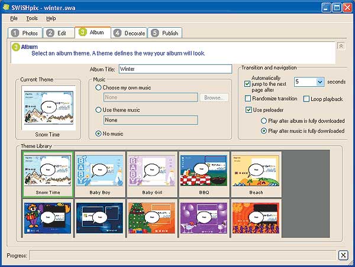Toggle the Loop playback checkbox

(x=306, y=99)
